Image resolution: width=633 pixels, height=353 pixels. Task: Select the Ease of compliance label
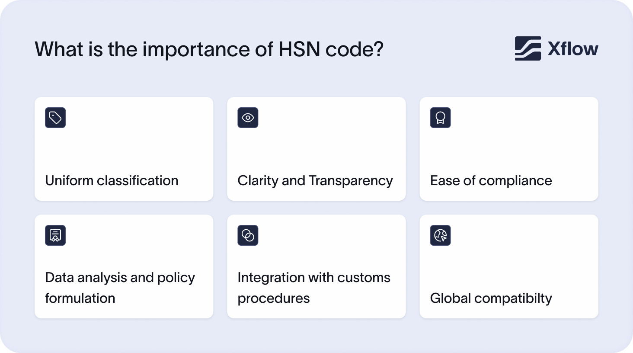click(491, 180)
